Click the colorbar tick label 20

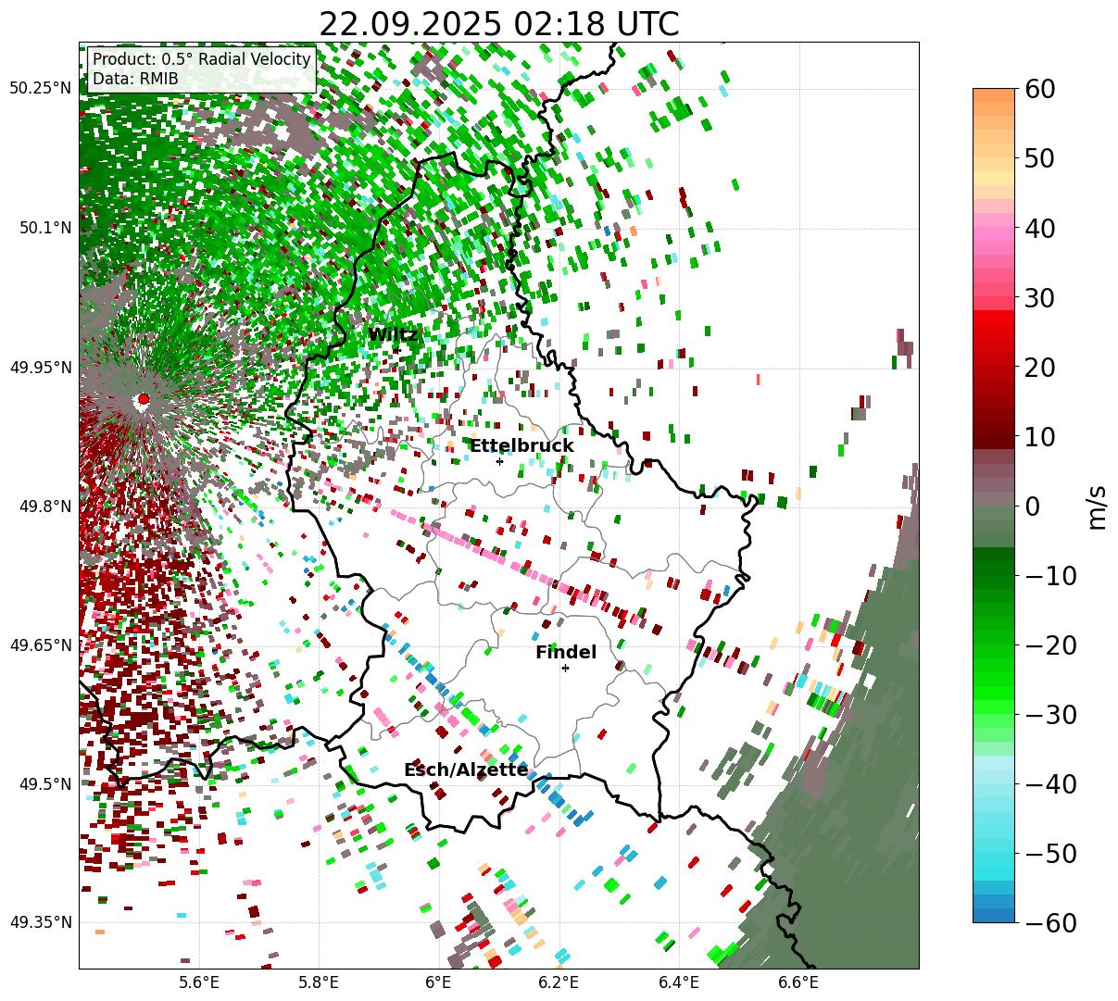pos(1039,368)
